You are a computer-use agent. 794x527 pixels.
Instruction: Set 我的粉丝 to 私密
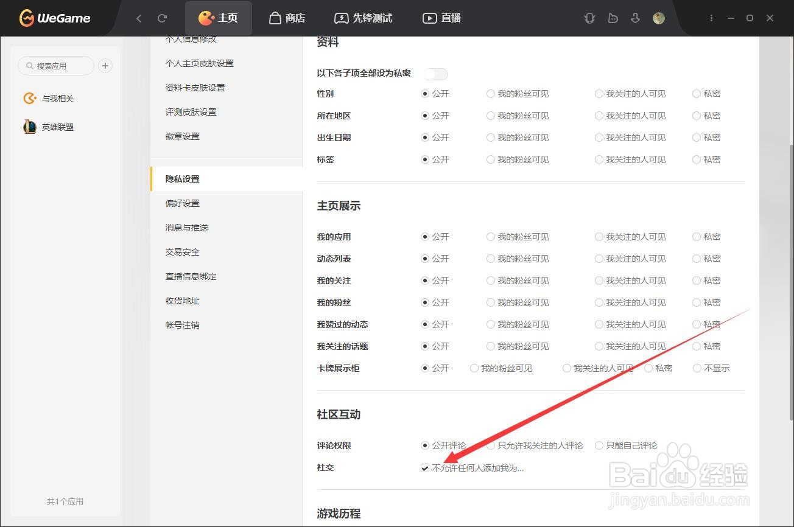[697, 302]
